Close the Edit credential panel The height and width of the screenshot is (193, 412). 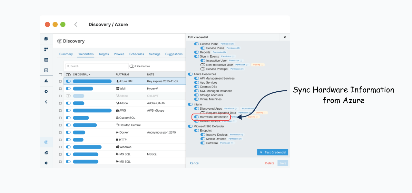click(285, 37)
